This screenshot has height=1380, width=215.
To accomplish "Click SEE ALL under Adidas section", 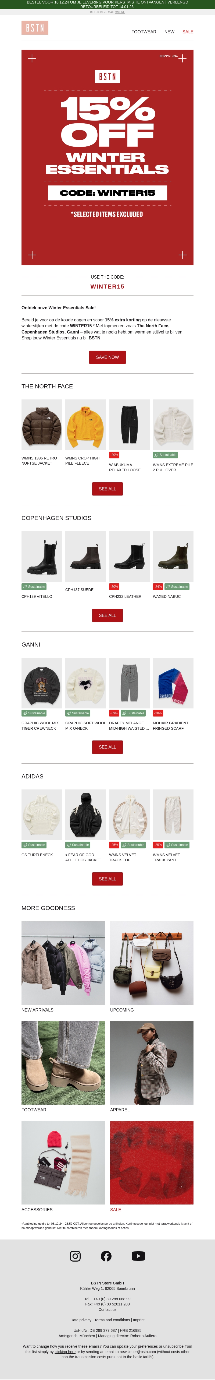I will tap(107, 879).
